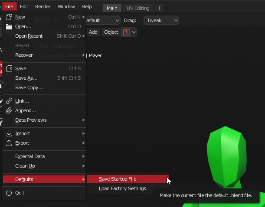Click the Open folder icon
The width and height of the screenshot is (265, 207).
coord(9,26)
